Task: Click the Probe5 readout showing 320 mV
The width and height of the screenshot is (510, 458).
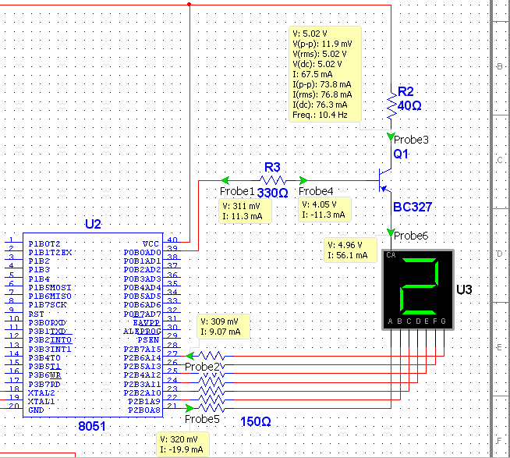Action: [x=182, y=444]
